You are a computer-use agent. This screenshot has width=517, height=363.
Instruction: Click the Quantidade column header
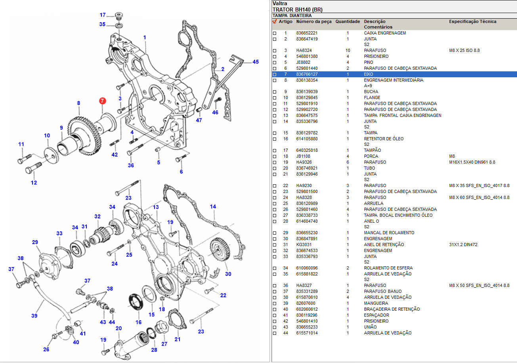347,21
